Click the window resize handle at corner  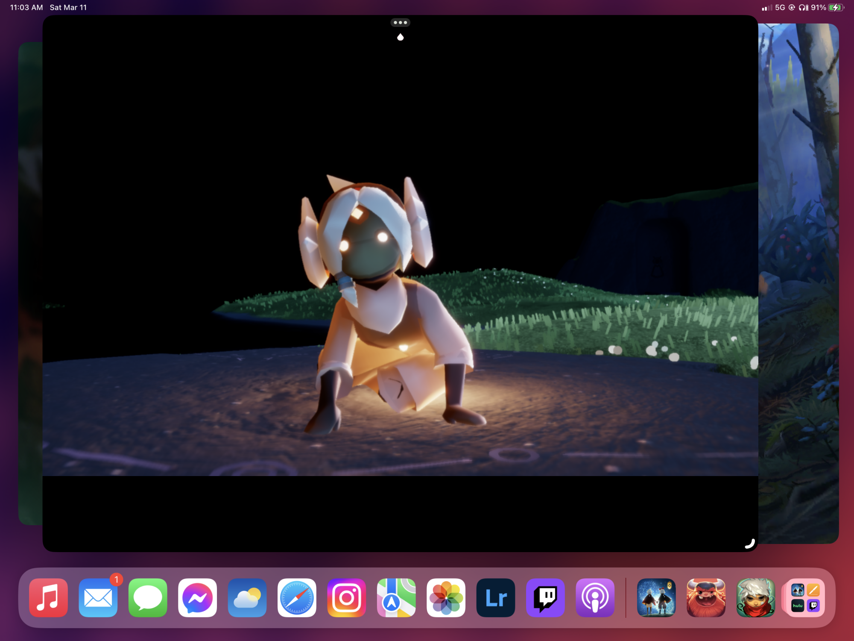tap(750, 544)
